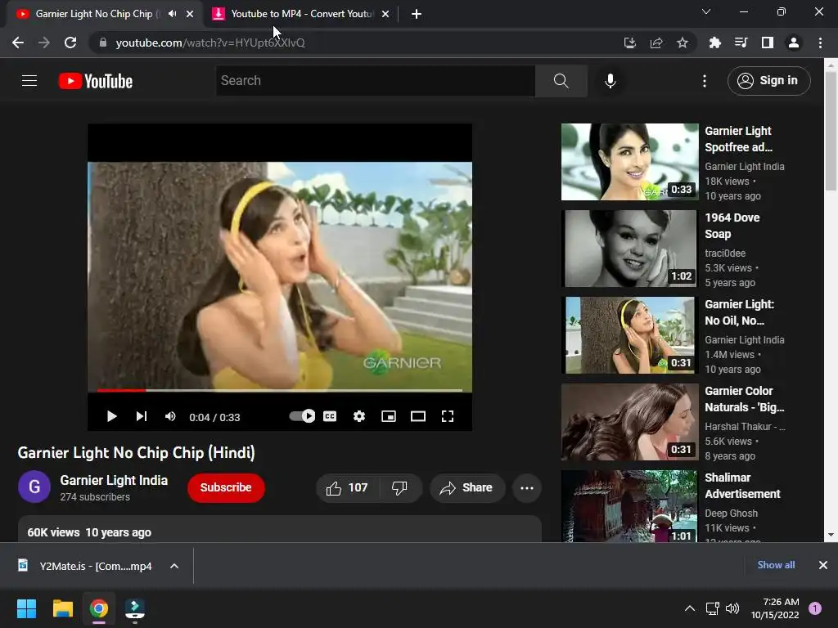838x628 pixels.
Task: Open media controls icon in toolbar
Action: tap(741, 43)
